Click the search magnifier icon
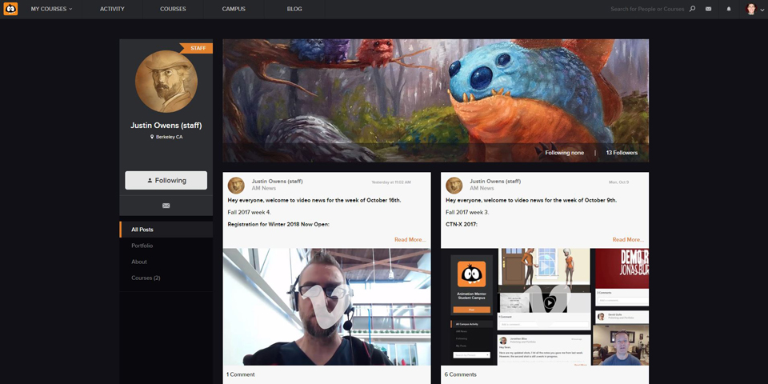Screen dimensions: 768x384 pos(692,9)
